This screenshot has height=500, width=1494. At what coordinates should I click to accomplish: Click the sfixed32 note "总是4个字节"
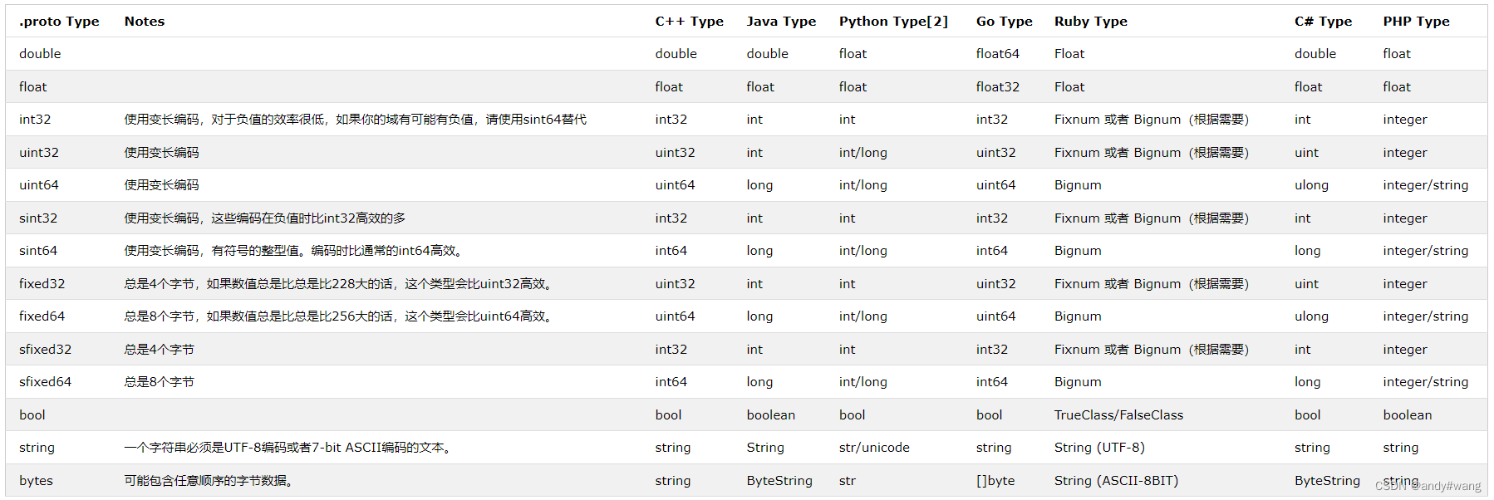(159, 350)
